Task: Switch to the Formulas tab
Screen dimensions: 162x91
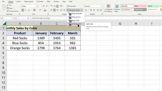Action: coord(40,2)
